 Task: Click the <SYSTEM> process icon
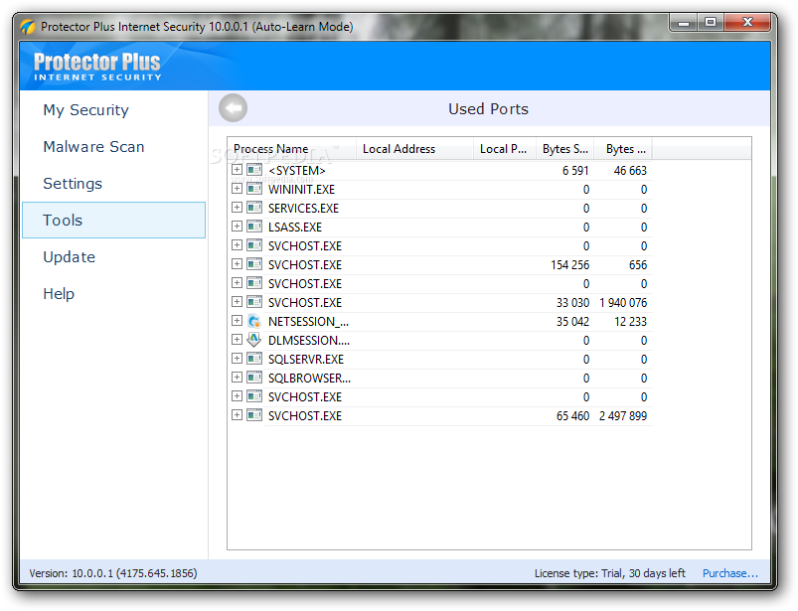tap(254, 170)
